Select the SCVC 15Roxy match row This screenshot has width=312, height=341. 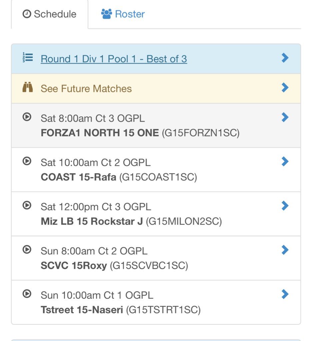tap(156, 258)
